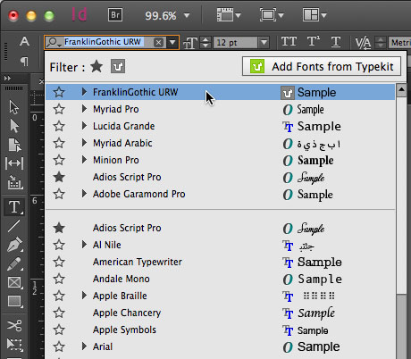Image resolution: width=411 pixels, height=359 pixels.
Task: Select the Rectangle tool
Action: 14,301
